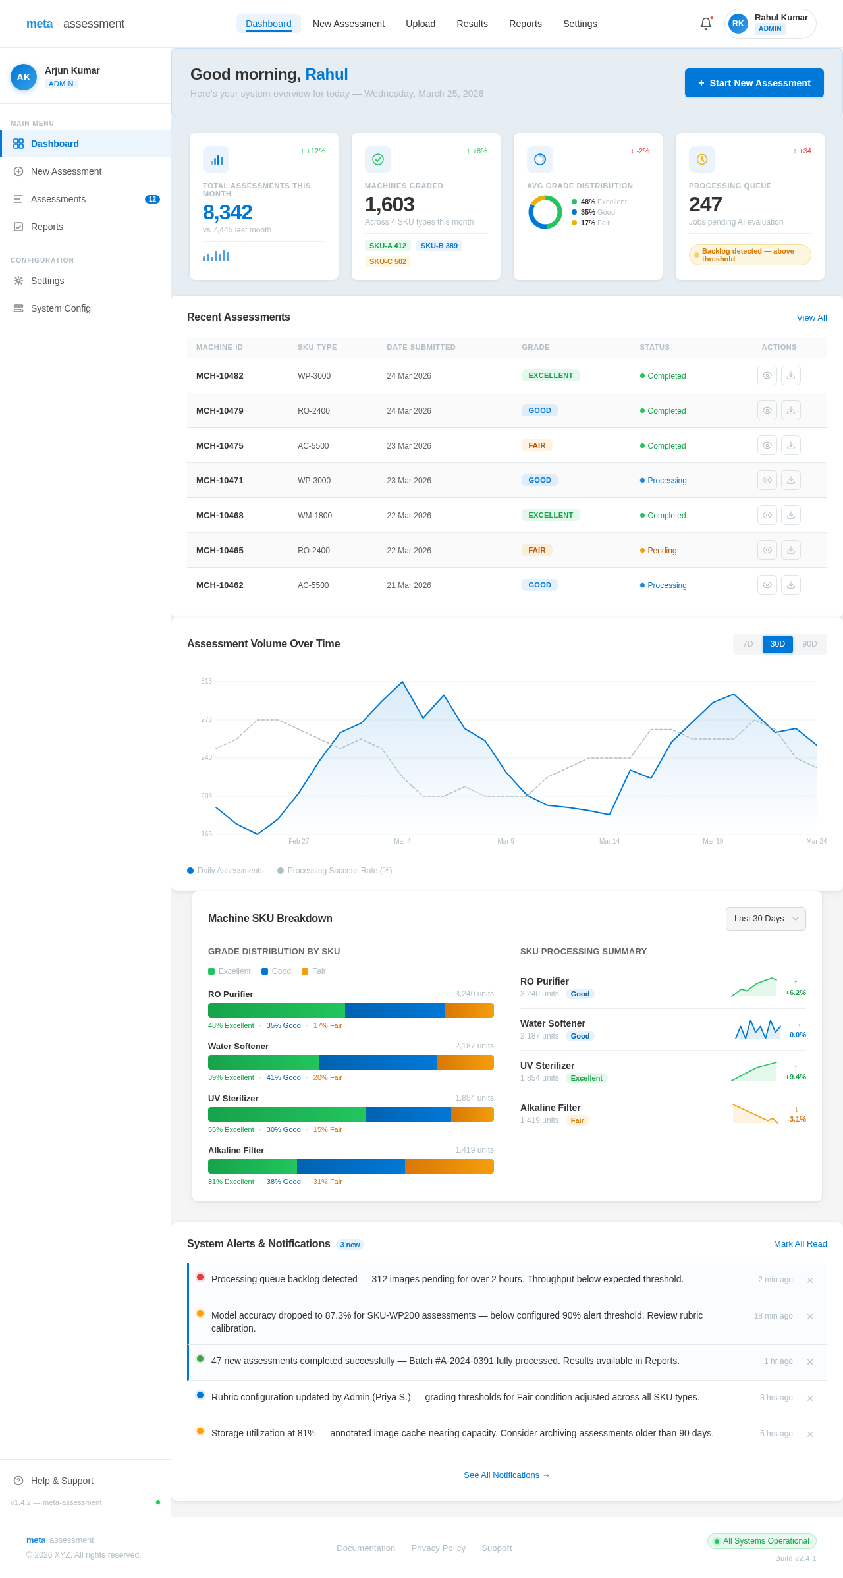Click the Backlog detected warning badge
843x1578 pixels.
coord(750,255)
